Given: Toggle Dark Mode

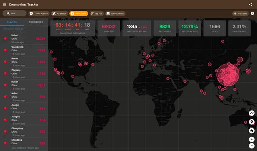Looking at the screenshot, I should pos(79,14).
